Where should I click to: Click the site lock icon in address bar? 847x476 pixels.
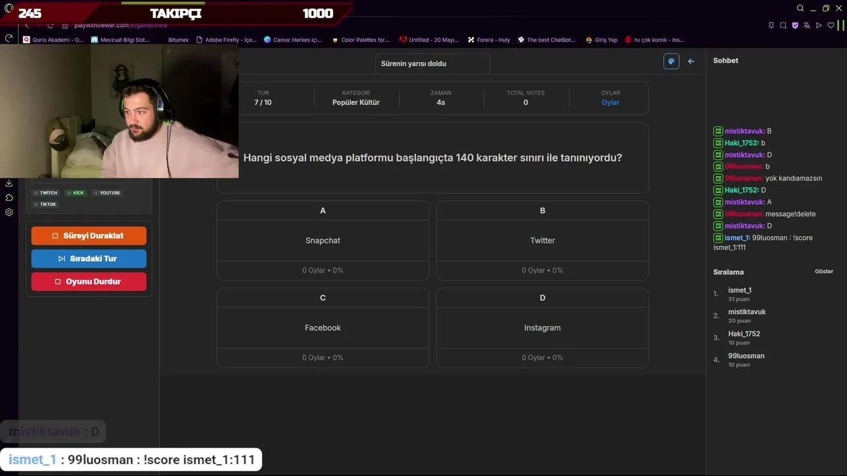[65, 25]
